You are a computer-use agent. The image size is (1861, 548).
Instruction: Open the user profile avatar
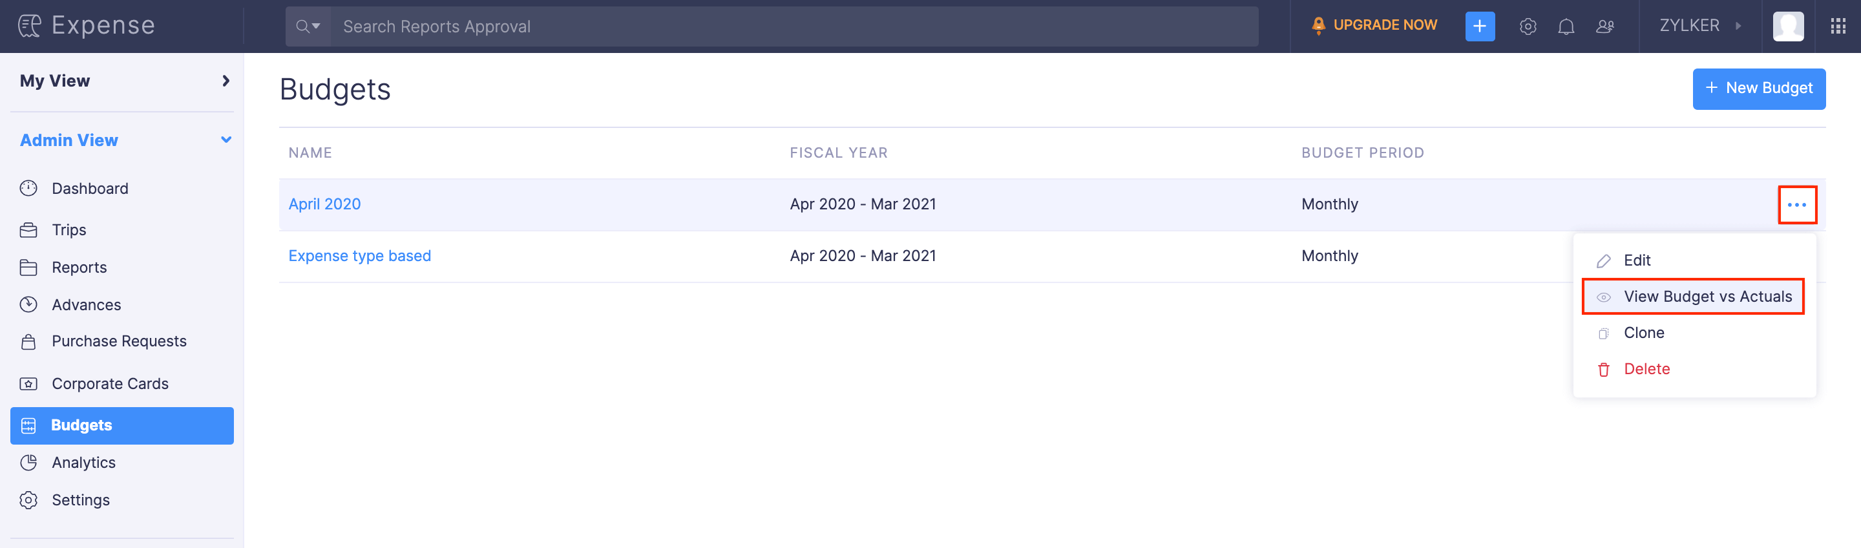point(1788,26)
